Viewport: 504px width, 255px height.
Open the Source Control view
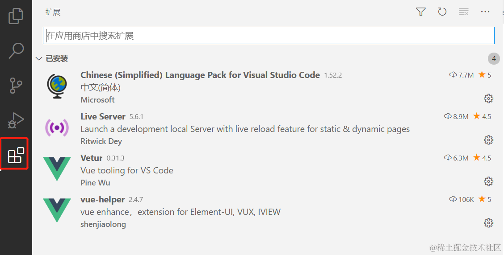pyautogui.click(x=16, y=85)
